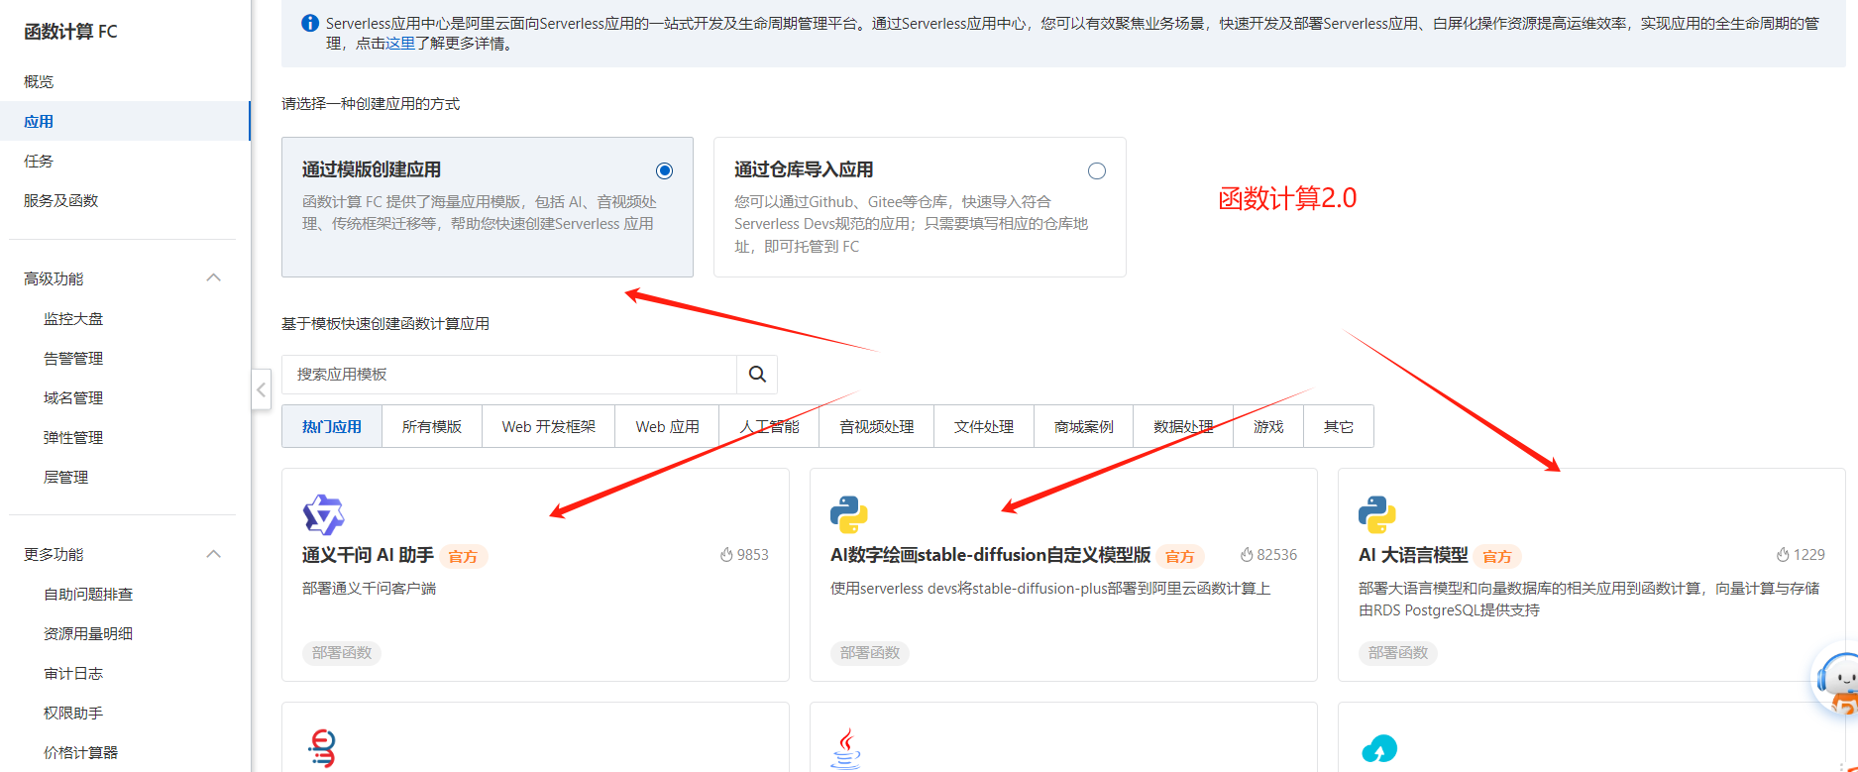
Task: Click the 函数计算 FC sidebar title
Action: [70, 32]
